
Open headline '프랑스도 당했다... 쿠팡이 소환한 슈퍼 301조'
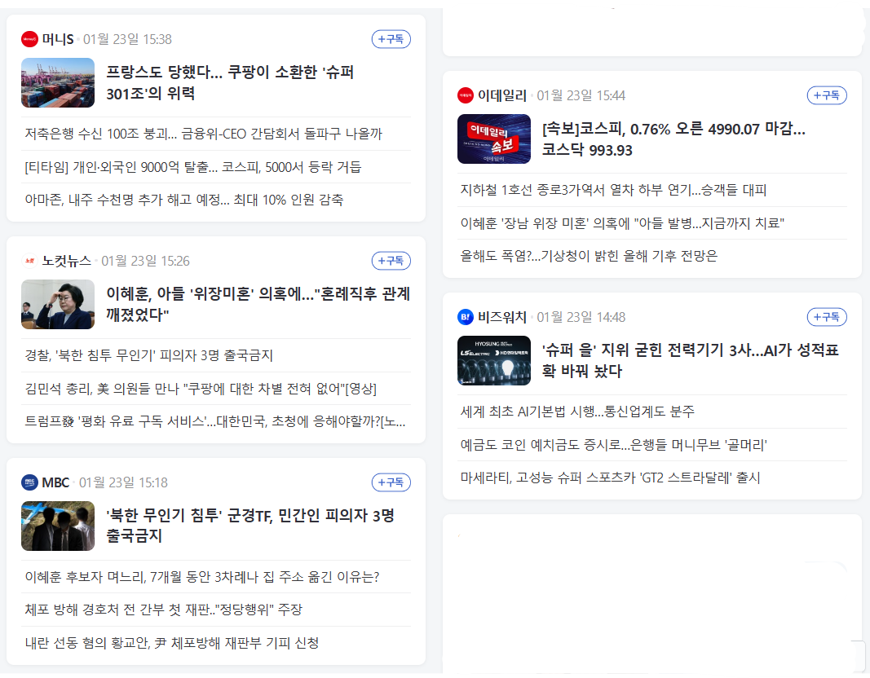pyautogui.click(x=230, y=82)
